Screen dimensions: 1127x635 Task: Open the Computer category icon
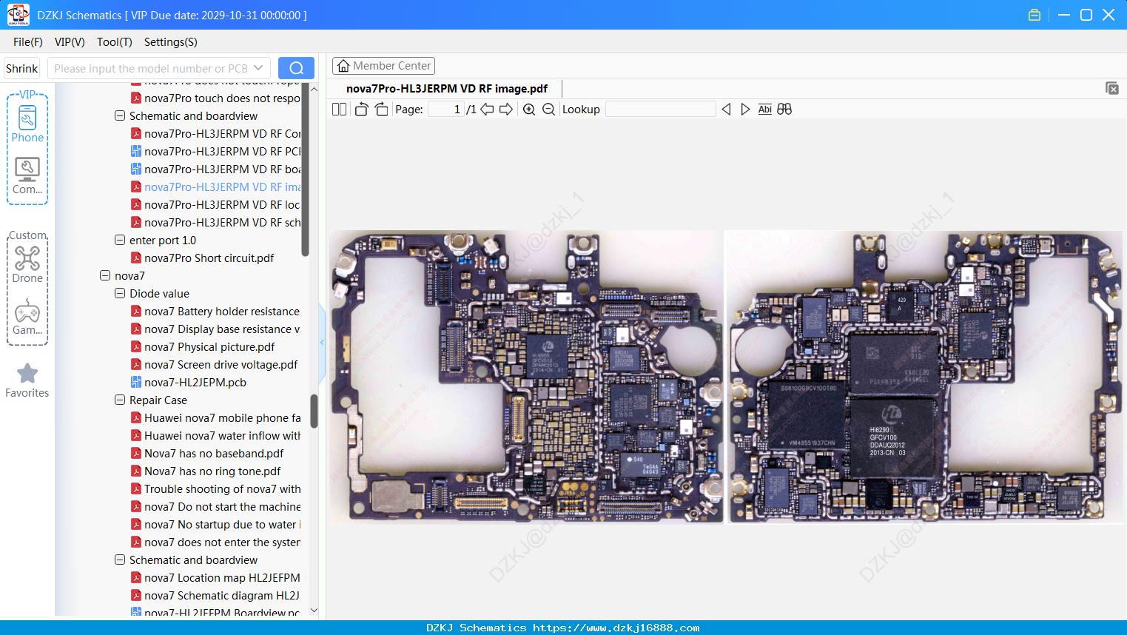click(x=27, y=176)
